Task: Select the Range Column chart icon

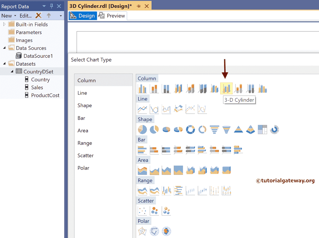Action: pos(166,191)
